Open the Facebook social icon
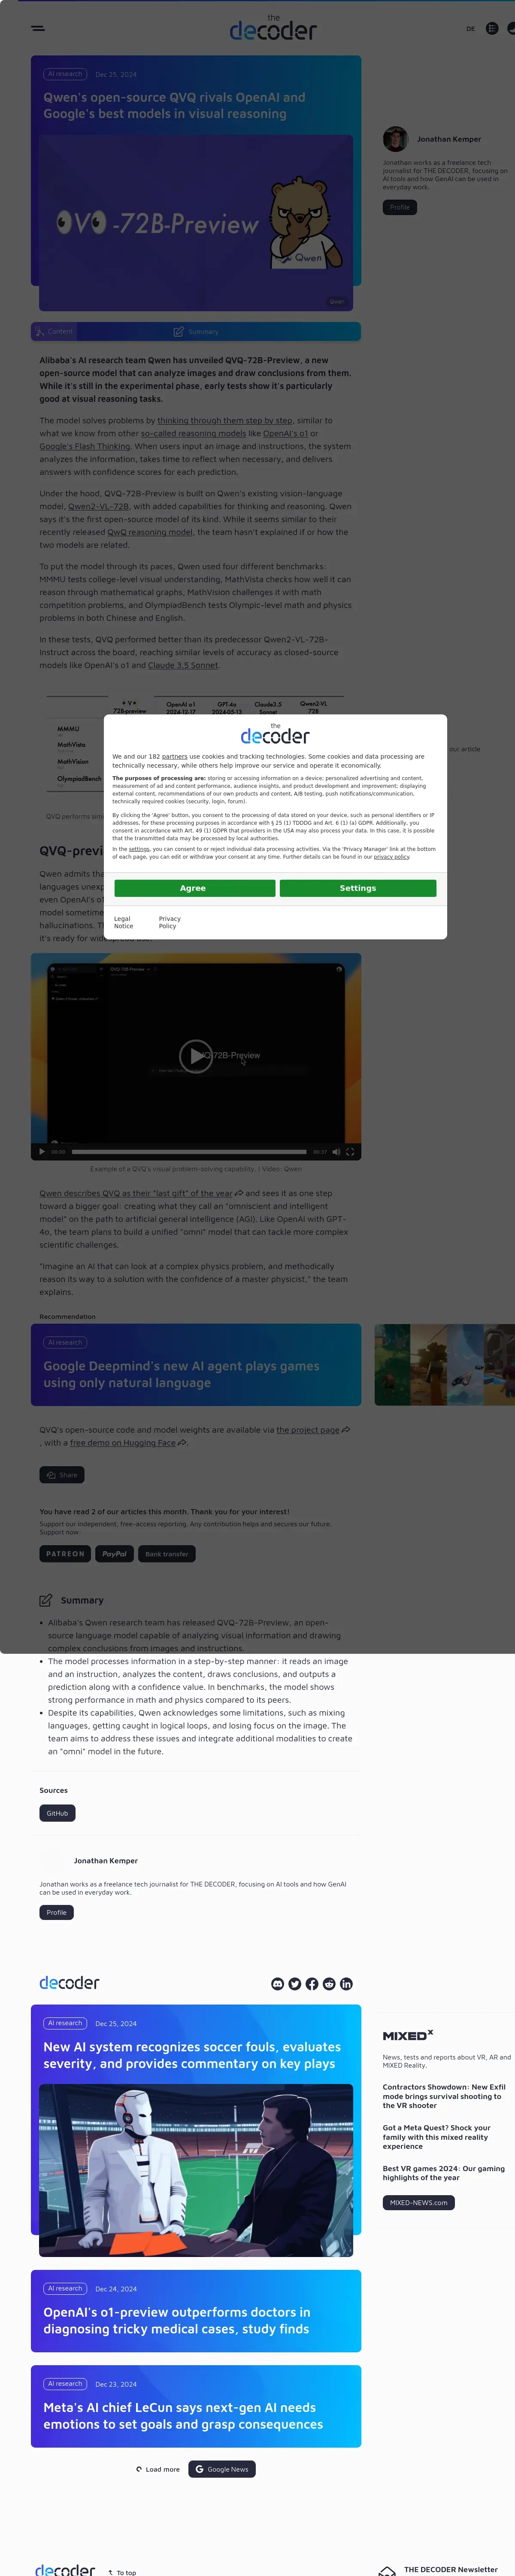The width and height of the screenshot is (515, 2576). pos(312,1984)
